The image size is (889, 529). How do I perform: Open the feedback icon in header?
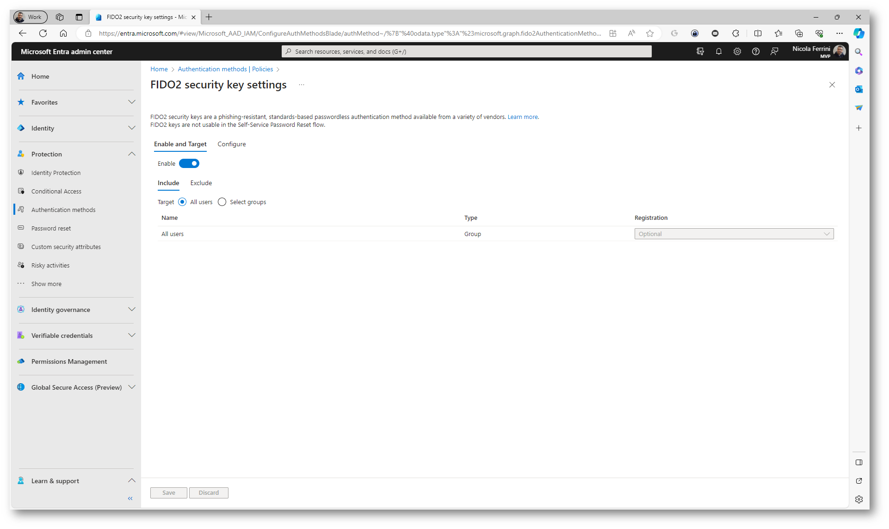774,51
